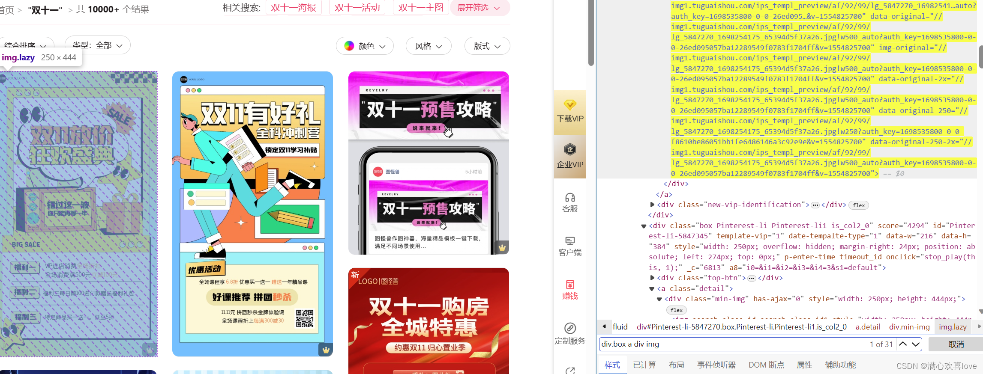Open the 综合排序 sort dropdown

(x=26, y=45)
